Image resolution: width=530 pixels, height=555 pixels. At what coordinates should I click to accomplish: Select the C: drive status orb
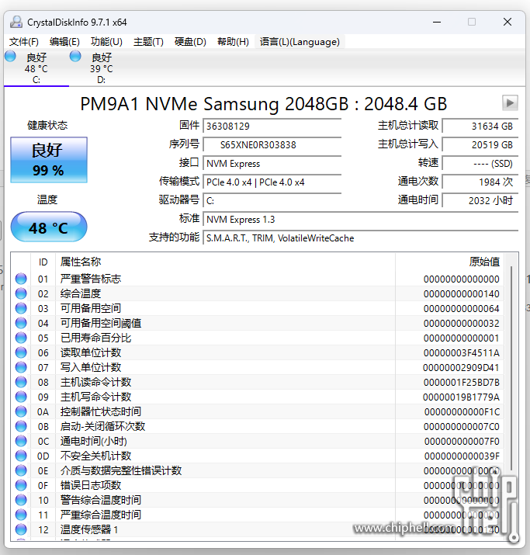[10, 57]
